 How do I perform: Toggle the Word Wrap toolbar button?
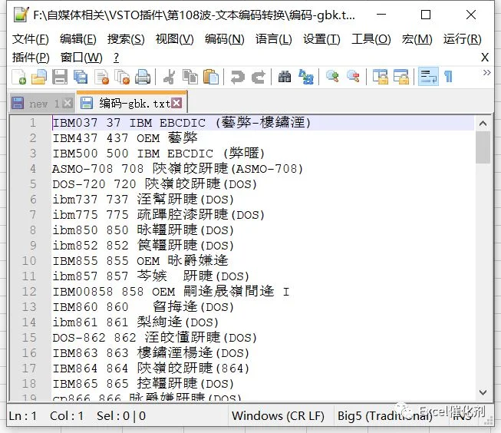tap(428, 77)
